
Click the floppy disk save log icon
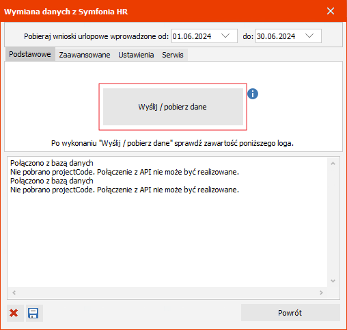tap(33, 313)
